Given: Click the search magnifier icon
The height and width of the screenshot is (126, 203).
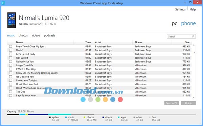Looking at the screenshot, I should (193, 36).
